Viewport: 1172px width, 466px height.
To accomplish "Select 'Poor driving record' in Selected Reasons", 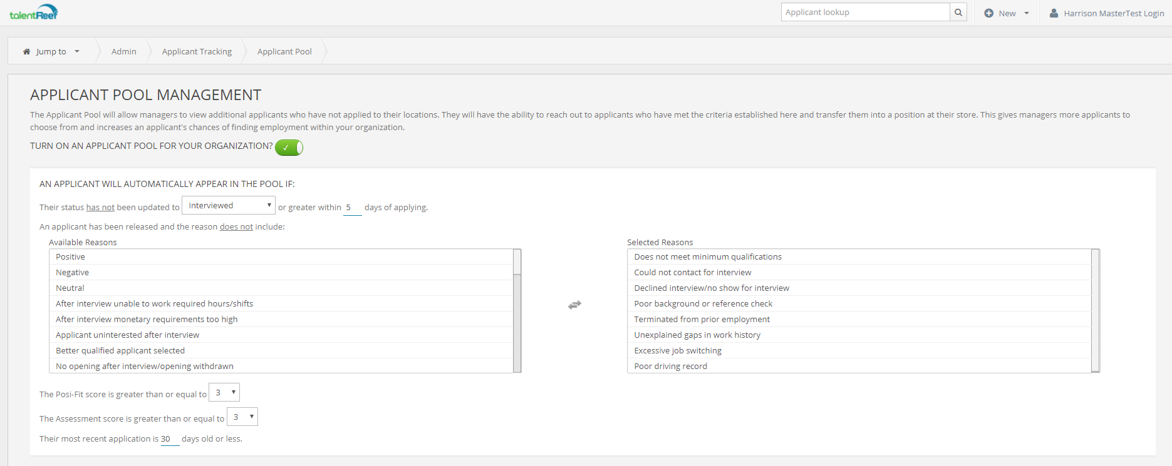I will [x=670, y=367].
